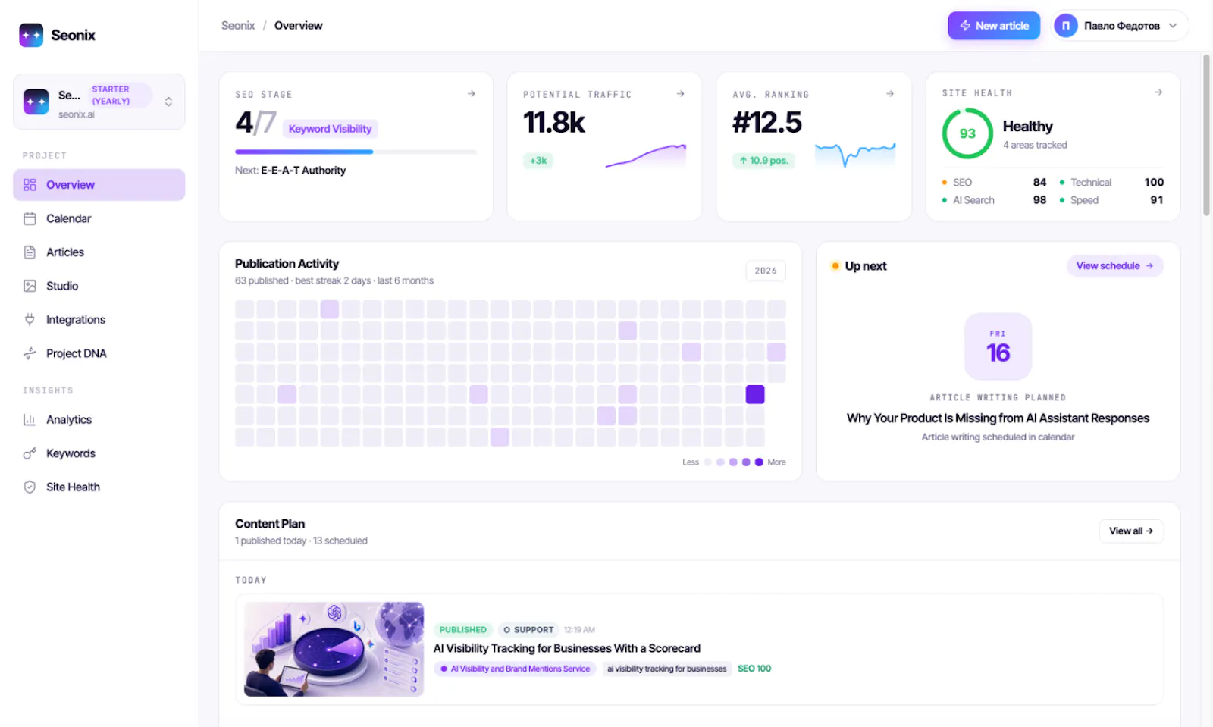Click the Seonix logo icon in sidebar header
This screenshot has height=727, width=1213.
[31, 35]
